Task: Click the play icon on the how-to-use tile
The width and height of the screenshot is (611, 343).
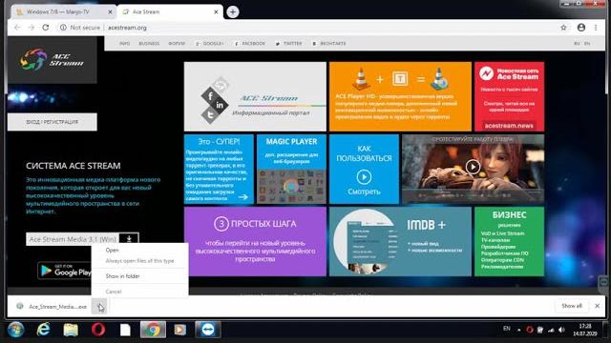Action: (364, 177)
